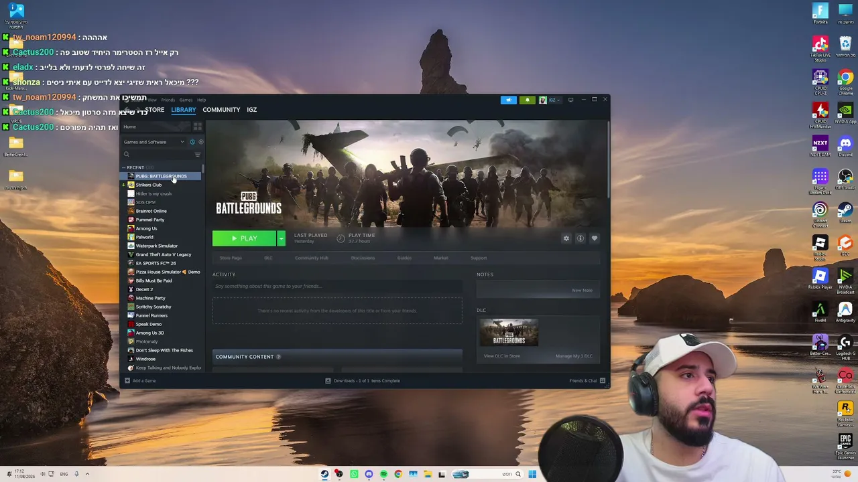Toggle the ready-to-play filter icon

pyautogui.click(x=200, y=142)
